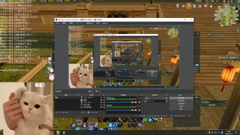240x135 pixels.
Task: Move source up with the 来源 up arrow
Action: (92, 112)
